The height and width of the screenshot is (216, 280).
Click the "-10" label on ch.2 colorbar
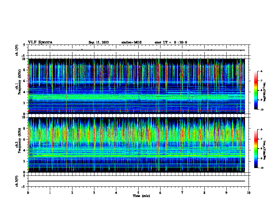coord(262,168)
